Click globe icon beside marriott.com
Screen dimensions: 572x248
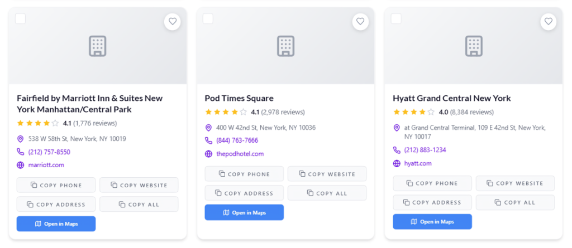pyautogui.click(x=21, y=165)
